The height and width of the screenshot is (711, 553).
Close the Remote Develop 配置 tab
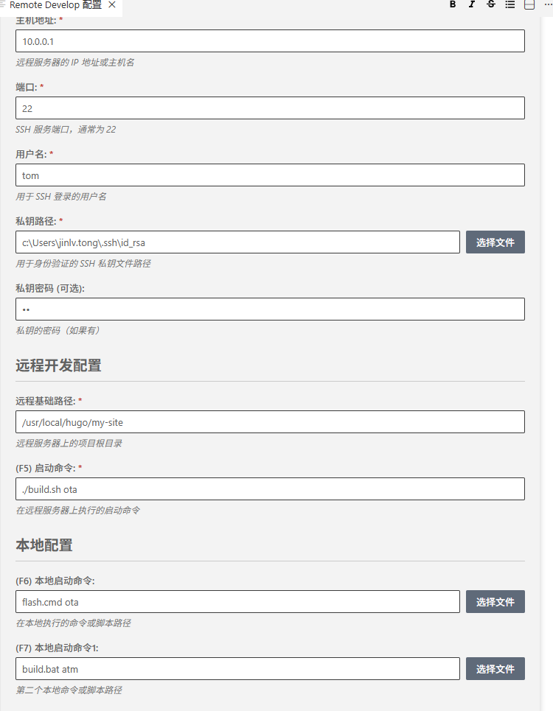pos(112,5)
